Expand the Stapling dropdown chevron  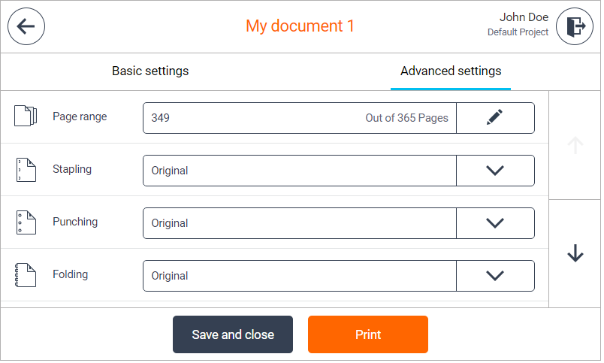point(494,171)
